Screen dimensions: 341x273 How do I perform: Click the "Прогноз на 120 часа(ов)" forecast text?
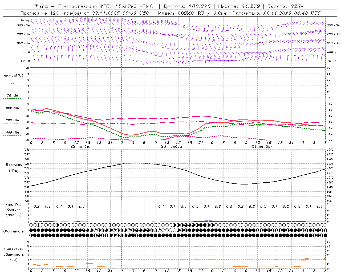pos(51,13)
